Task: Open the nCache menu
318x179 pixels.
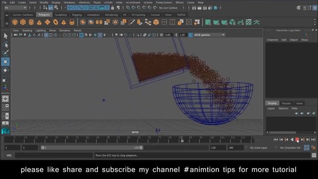Action: pos(148,2)
